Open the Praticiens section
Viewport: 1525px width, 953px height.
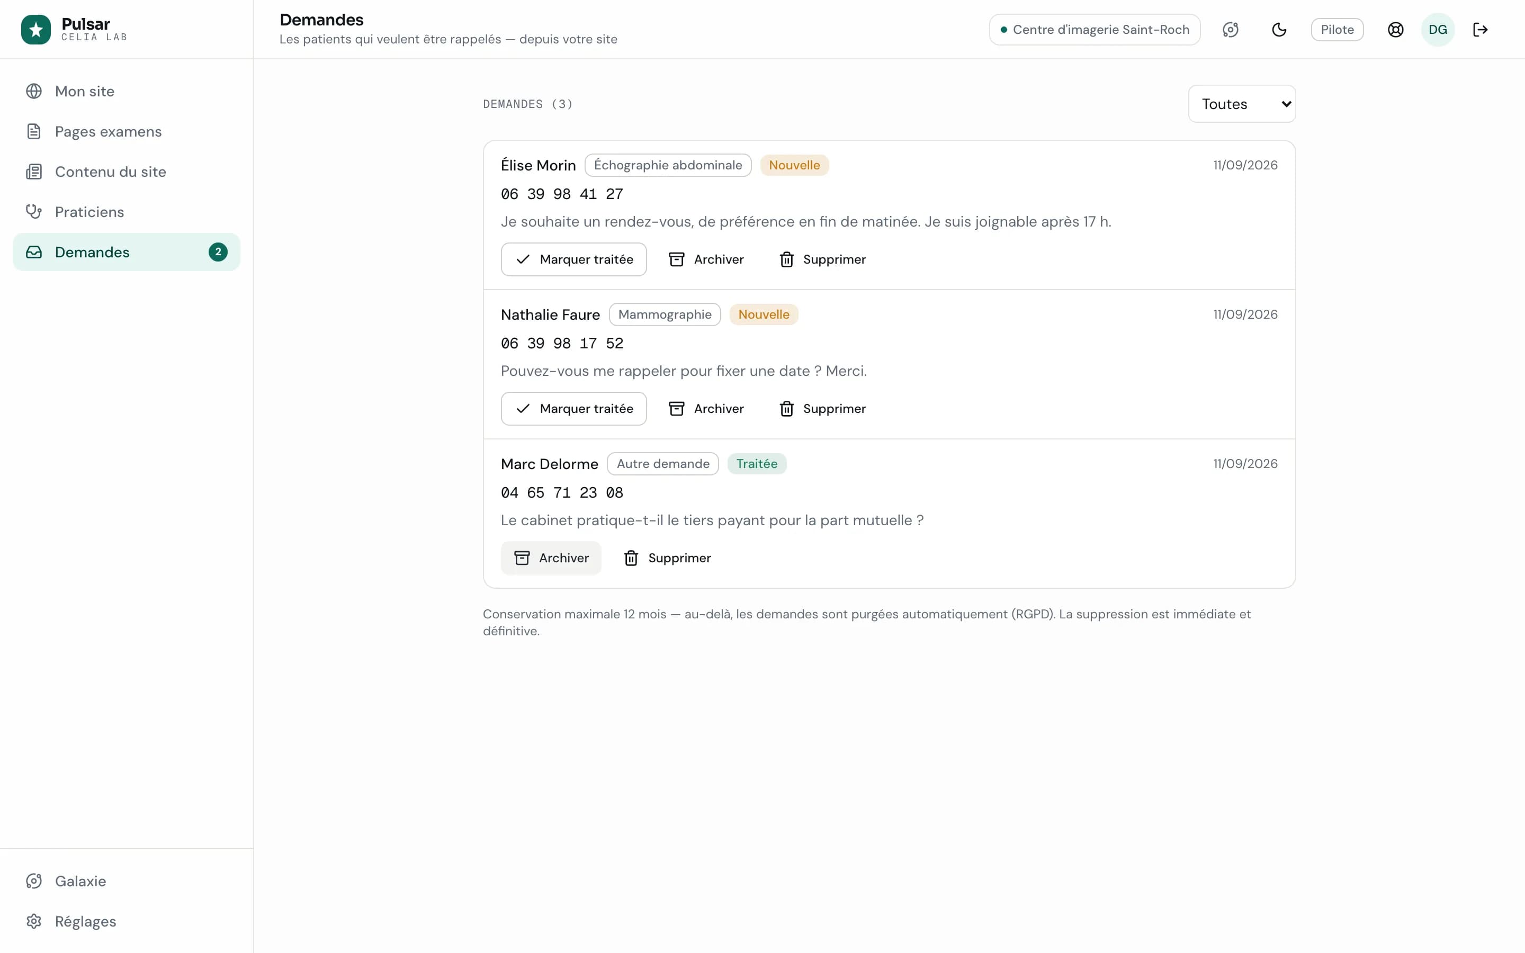click(126, 212)
